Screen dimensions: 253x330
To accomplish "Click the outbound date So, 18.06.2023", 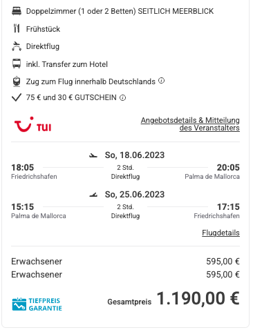I will click(135, 155).
